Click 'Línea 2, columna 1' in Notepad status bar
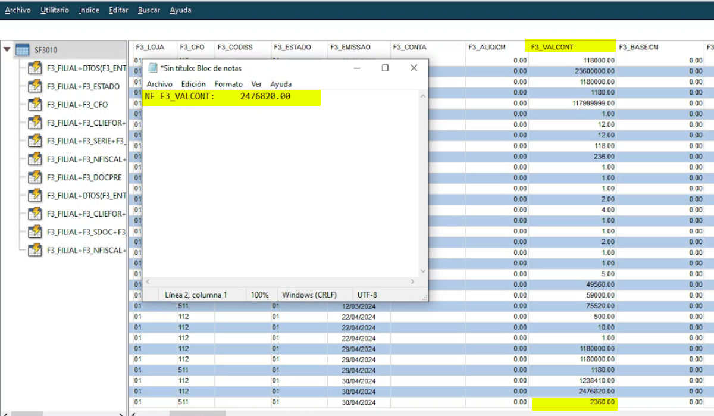This screenshot has width=714, height=416. click(196, 295)
